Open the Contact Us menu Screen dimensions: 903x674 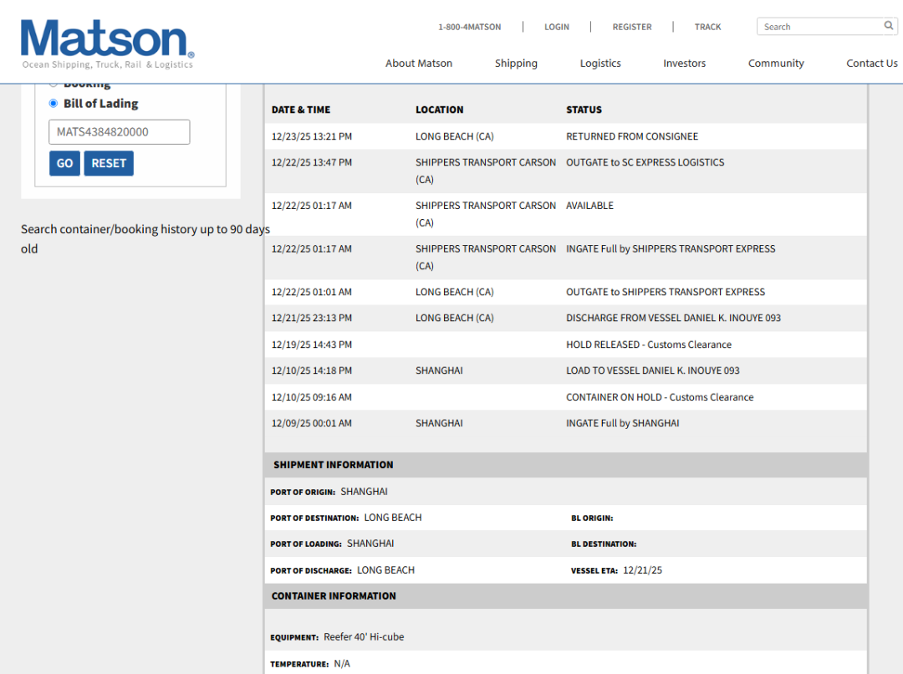tap(871, 64)
